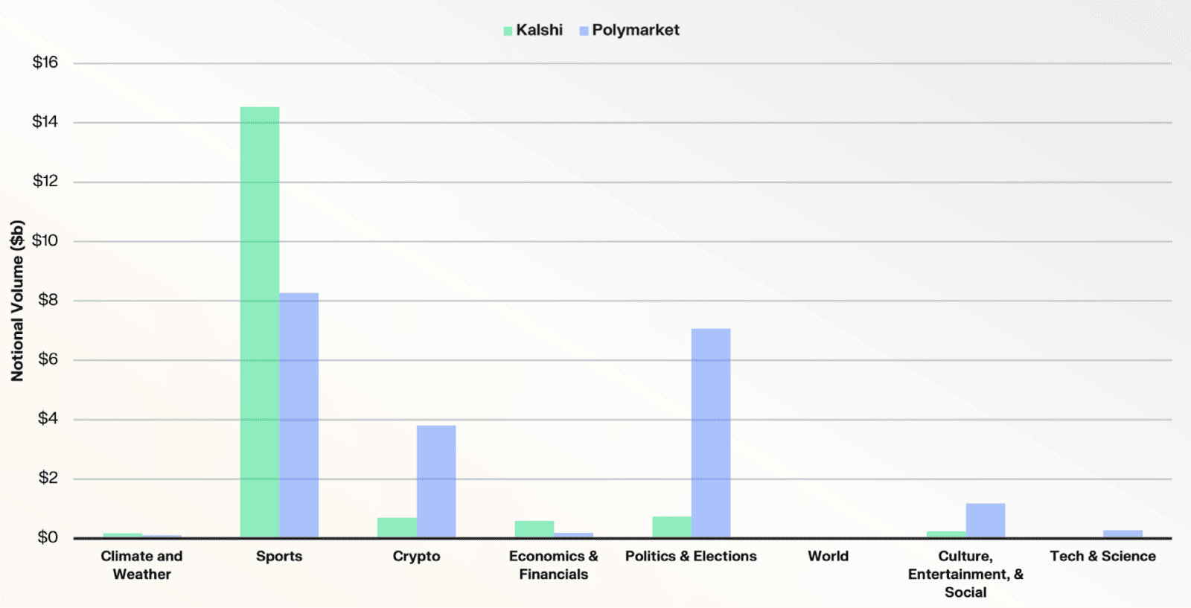Viewport: 1191px width, 608px height.
Task: Click the blue Polymarket legend swatch
Action: tap(584, 31)
